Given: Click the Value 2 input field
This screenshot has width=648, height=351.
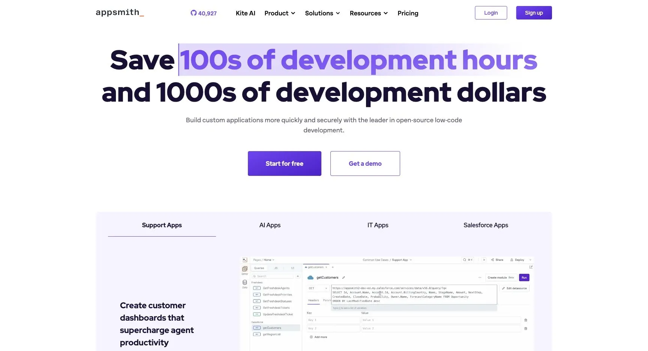Looking at the screenshot, I should (441, 328).
